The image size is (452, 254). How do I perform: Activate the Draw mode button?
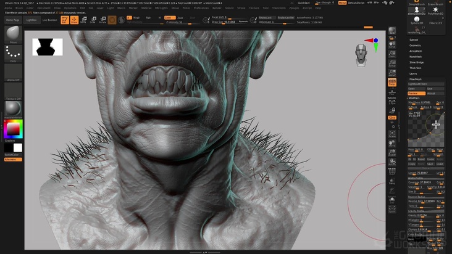coord(74,20)
